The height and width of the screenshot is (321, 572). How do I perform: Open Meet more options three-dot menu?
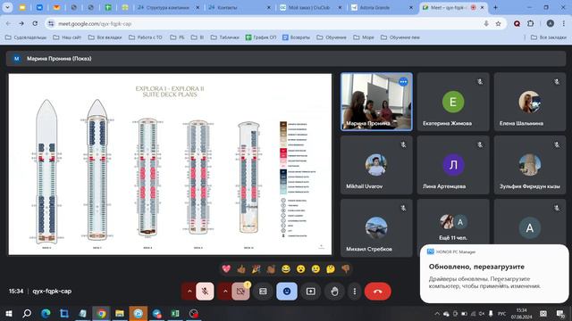point(354,292)
